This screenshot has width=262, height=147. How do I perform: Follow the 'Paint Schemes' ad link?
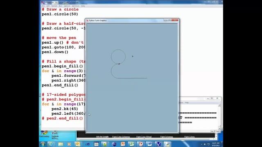pyautogui.click(x=167, y=137)
